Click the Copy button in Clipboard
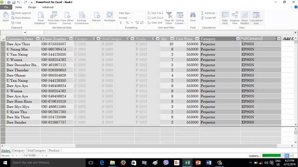298x167 pixels. [16, 23]
